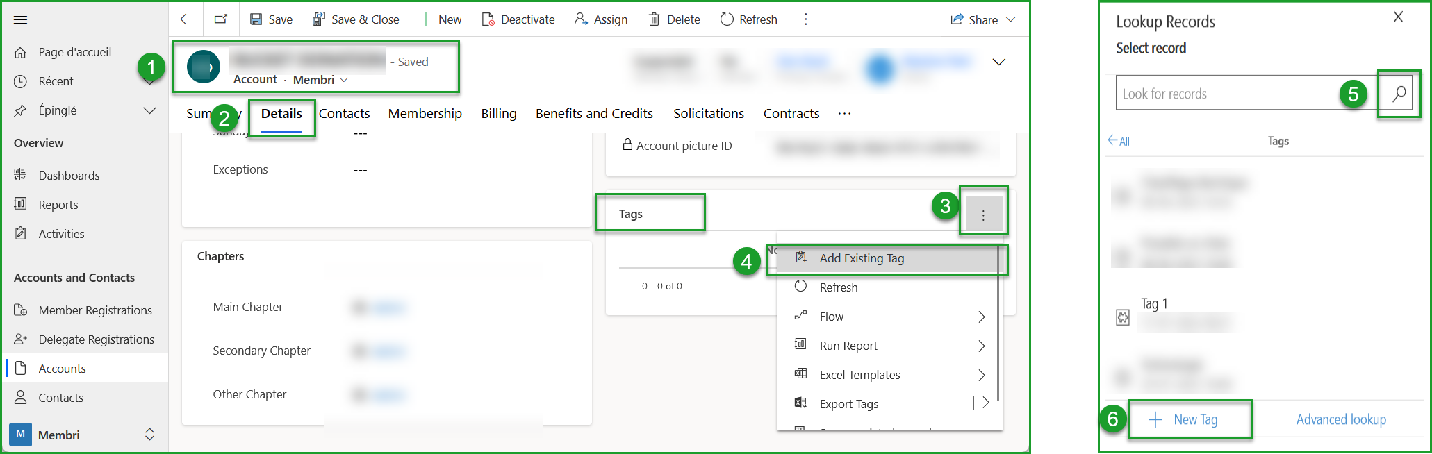This screenshot has height=454, width=1432.
Task: Open record in new window icon
Action: (221, 19)
